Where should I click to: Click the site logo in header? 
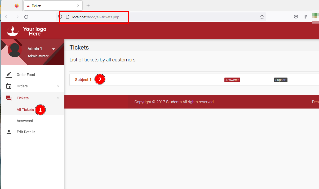coord(26,31)
